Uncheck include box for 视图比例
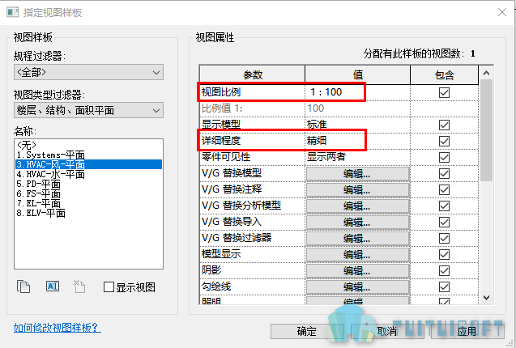Image resolution: width=516 pixels, height=348 pixels. click(444, 92)
